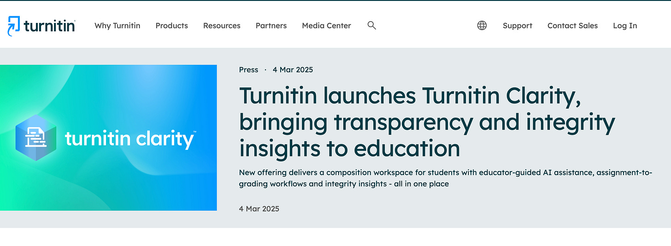The width and height of the screenshot is (671, 246).
Task: Click the 4 Mar 2025 date below the subtitle
Action: click(x=259, y=209)
